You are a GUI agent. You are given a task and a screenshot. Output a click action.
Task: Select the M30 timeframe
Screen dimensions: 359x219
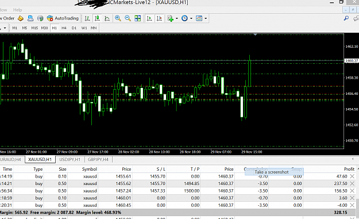44,28
